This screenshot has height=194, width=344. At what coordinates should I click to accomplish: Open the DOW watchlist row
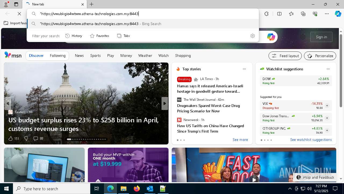tap(296, 81)
